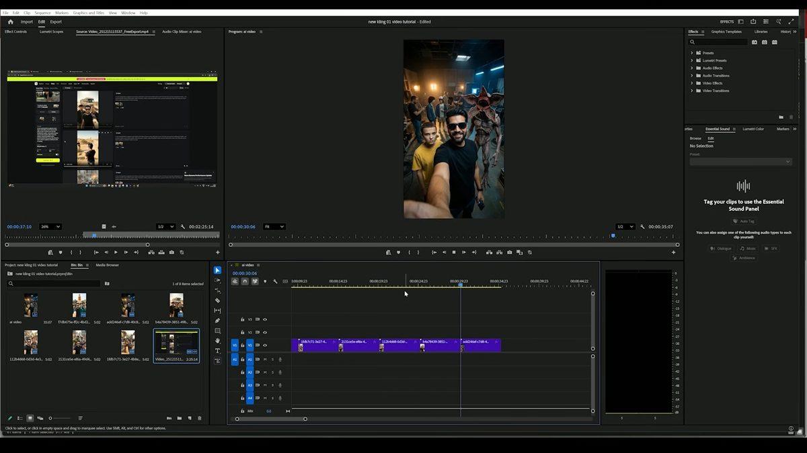
Task: Switch to the Lumetri Color tab
Action: [753, 129]
